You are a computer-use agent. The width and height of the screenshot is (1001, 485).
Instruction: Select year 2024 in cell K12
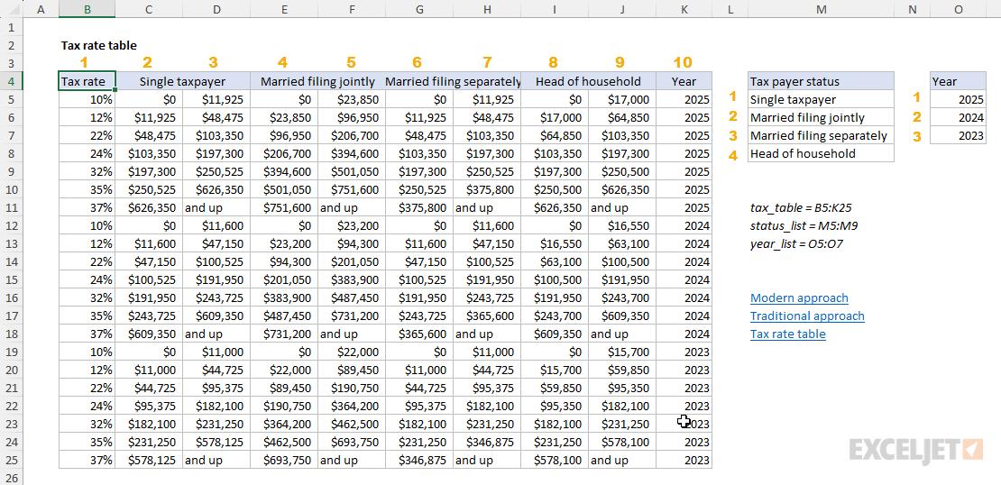point(684,226)
